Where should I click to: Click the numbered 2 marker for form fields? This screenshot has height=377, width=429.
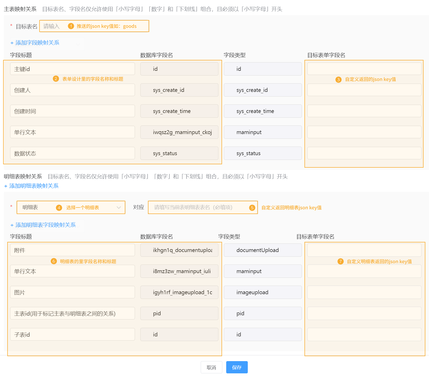[56, 79]
